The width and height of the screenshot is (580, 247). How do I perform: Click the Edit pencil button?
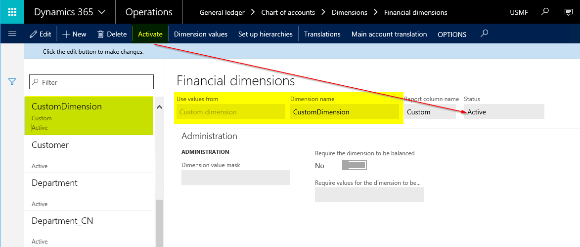(41, 34)
